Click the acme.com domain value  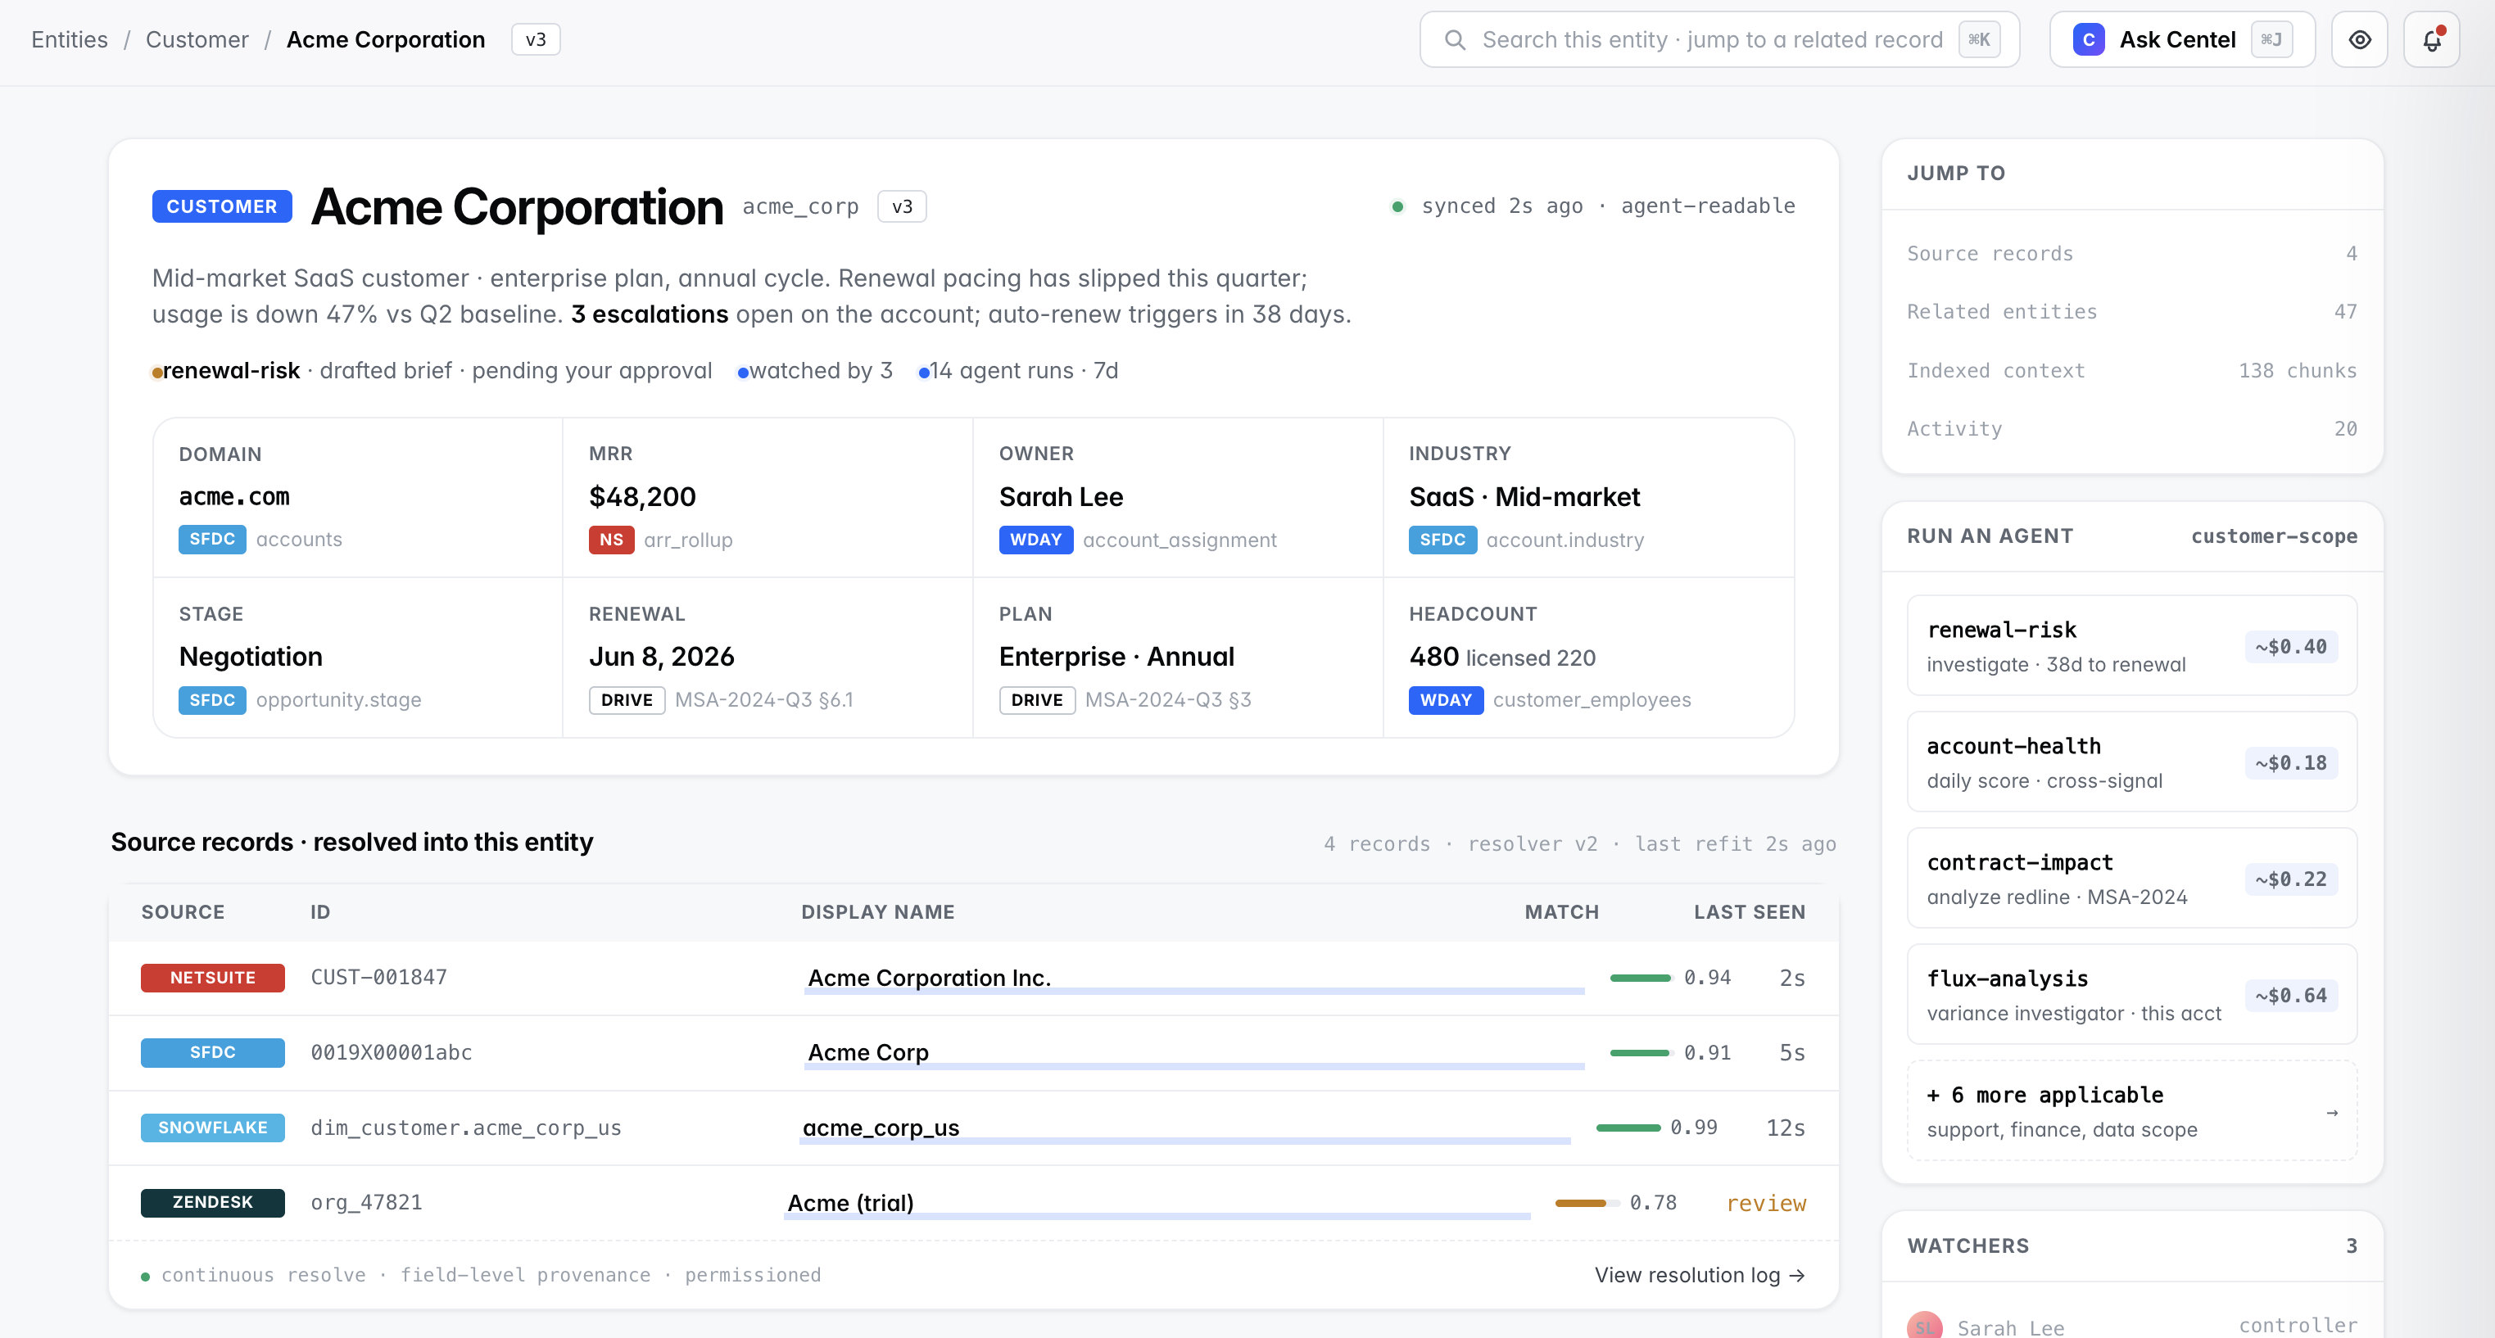pos(234,497)
